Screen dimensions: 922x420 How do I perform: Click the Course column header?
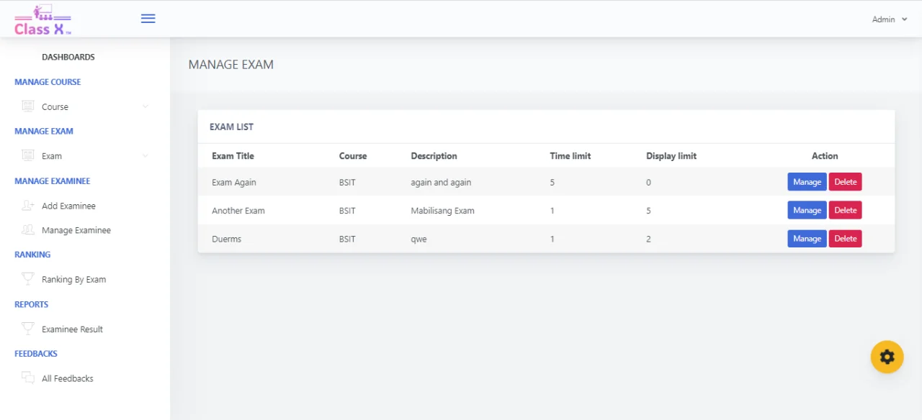(x=353, y=156)
